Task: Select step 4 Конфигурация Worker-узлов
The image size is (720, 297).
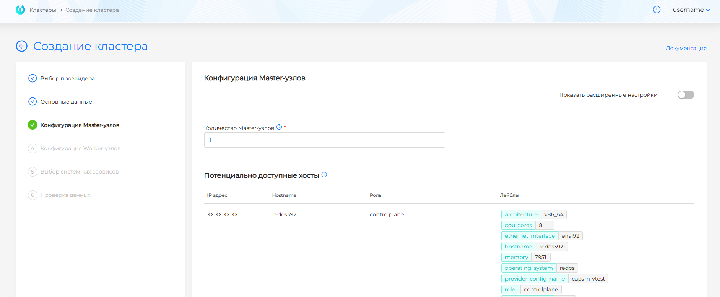Action: click(x=80, y=148)
